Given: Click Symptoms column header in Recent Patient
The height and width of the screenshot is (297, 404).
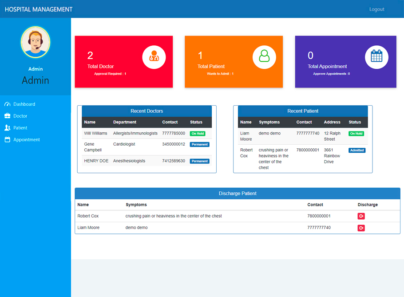Looking at the screenshot, I should click(x=269, y=122).
